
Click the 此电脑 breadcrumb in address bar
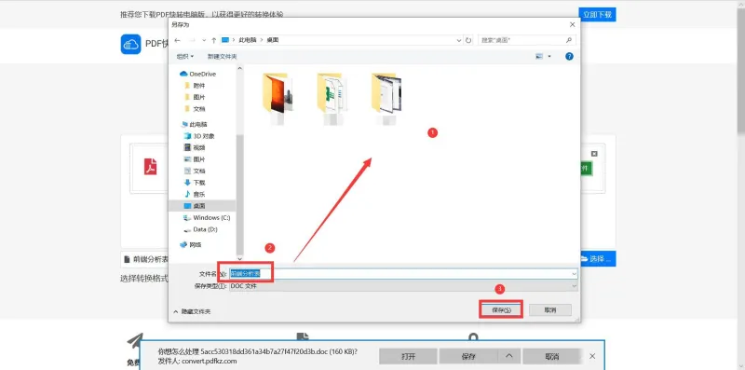coord(247,40)
